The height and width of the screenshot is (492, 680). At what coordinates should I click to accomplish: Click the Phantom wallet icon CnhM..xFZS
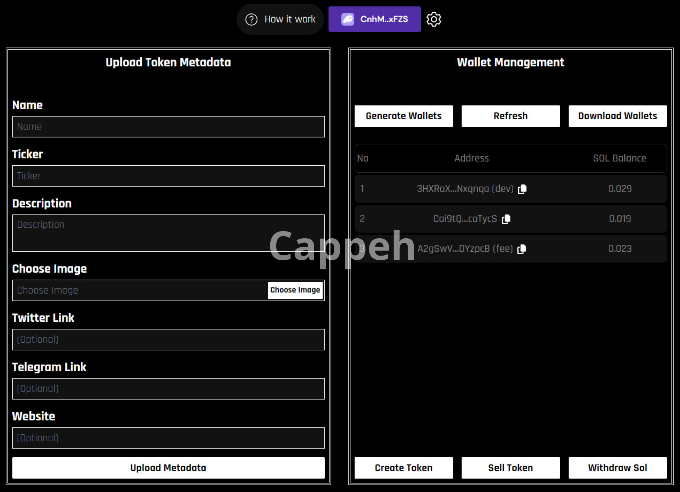[x=347, y=19]
